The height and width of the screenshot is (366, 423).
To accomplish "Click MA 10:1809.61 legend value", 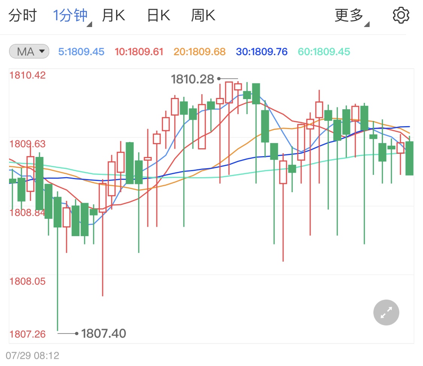I will pos(139,52).
